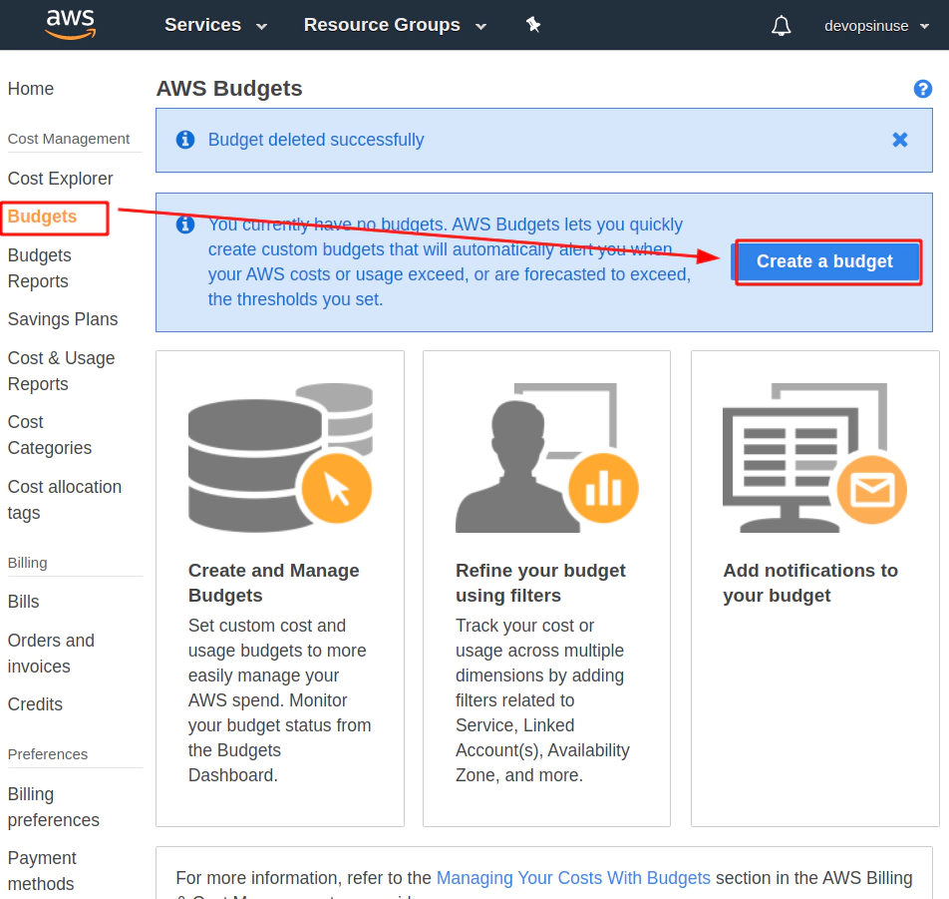This screenshot has width=949, height=899.
Task: Go to Home in the sidebar
Action: pyautogui.click(x=31, y=89)
